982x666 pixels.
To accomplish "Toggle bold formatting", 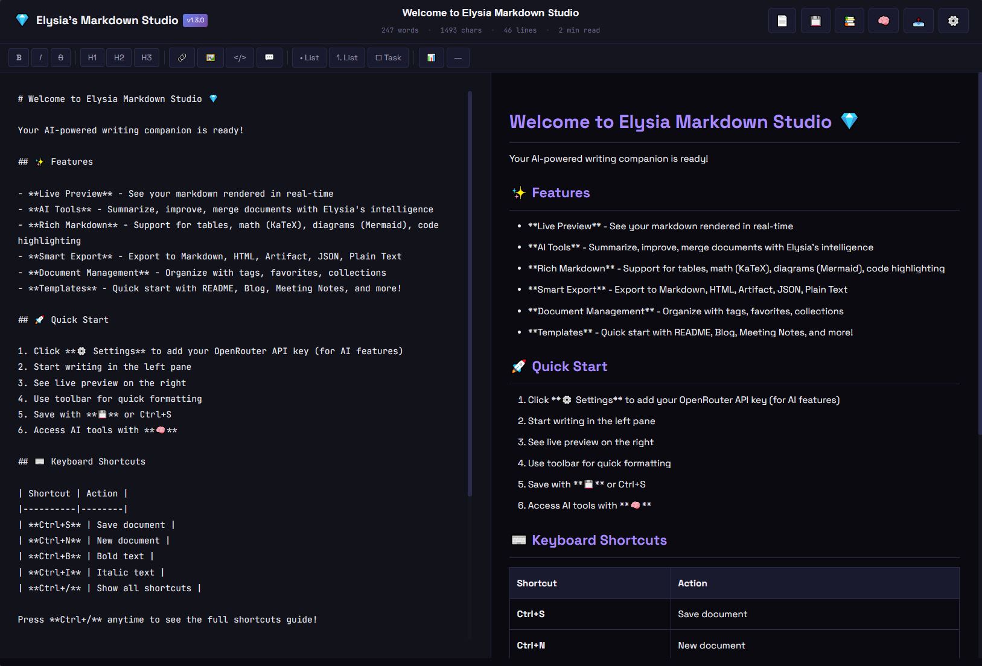I will point(19,57).
